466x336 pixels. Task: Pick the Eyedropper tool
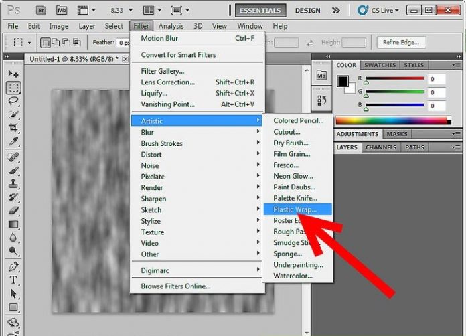(13, 141)
